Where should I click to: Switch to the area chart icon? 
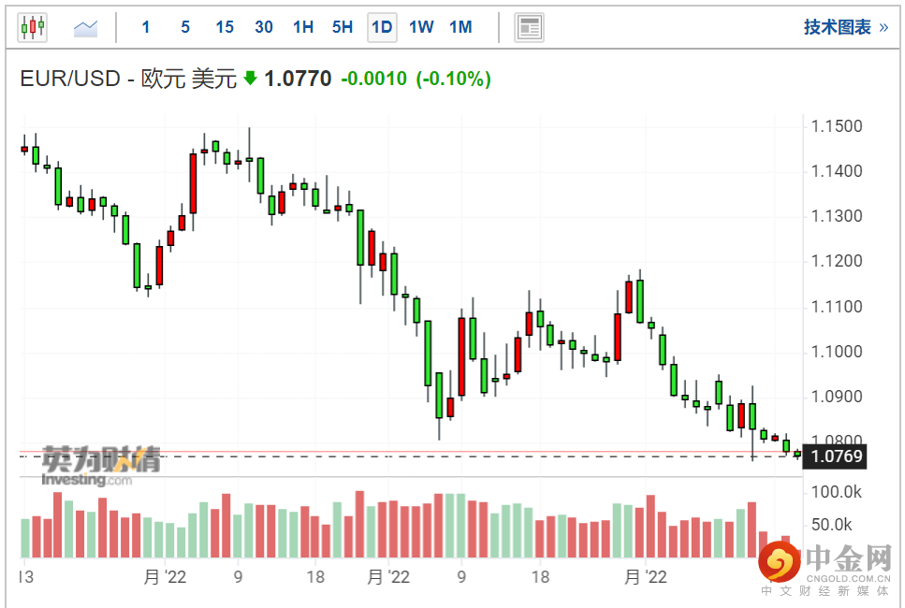85,28
